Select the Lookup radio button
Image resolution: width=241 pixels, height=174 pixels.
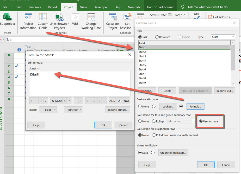154,106
